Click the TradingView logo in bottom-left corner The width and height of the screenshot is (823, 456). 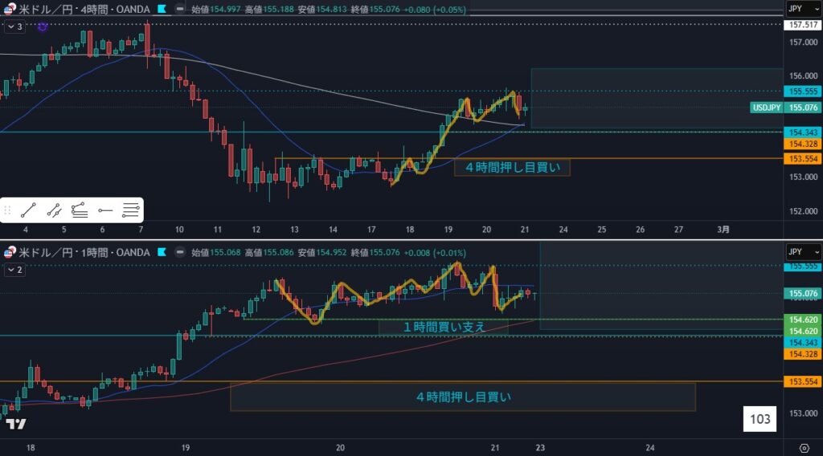point(15,423)
